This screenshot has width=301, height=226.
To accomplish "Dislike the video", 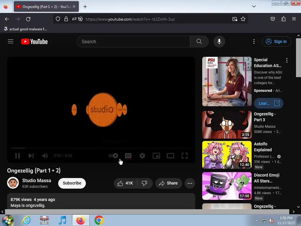I will 145,183.
